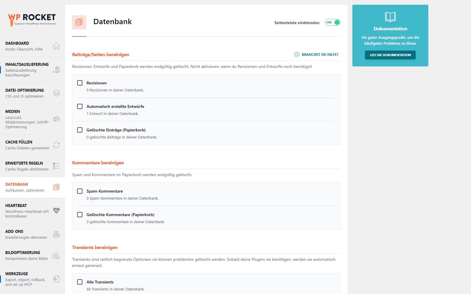Open the Heartbeat settings page
Screen dimensions: 471x294
click(32, 211)
